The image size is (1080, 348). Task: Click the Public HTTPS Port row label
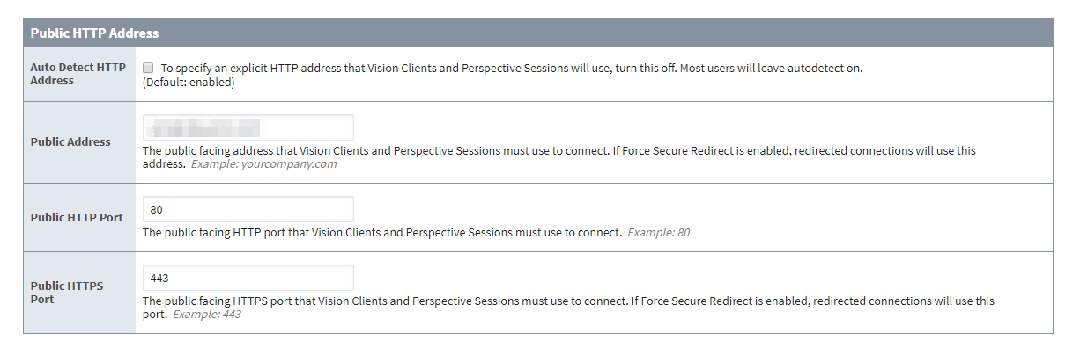pyautogui.click(x=67, y=293)
